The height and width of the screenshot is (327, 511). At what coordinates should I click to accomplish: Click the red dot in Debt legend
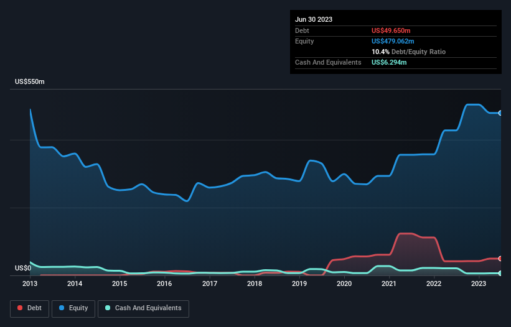[x=20, y=308]
